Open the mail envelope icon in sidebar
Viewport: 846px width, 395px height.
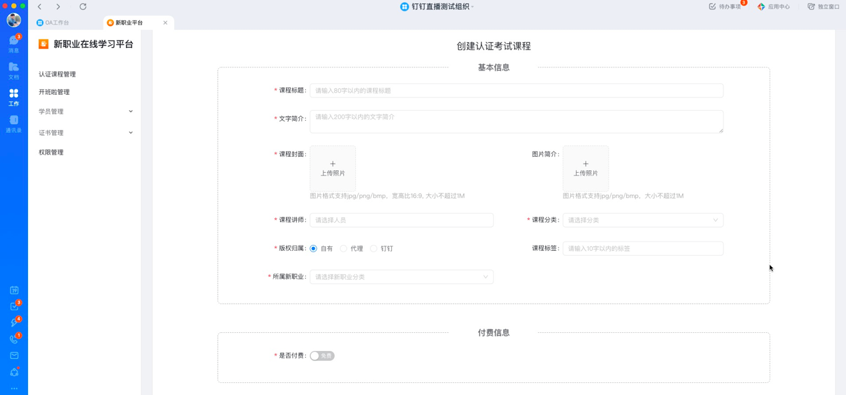[14, 356]
